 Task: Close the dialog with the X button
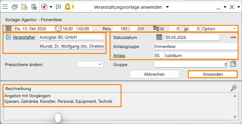pos(232,7)
